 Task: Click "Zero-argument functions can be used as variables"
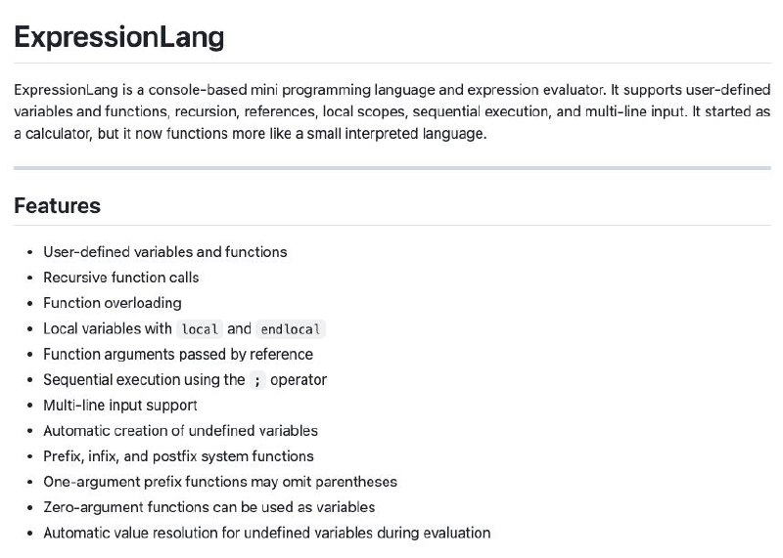[208, 507]
